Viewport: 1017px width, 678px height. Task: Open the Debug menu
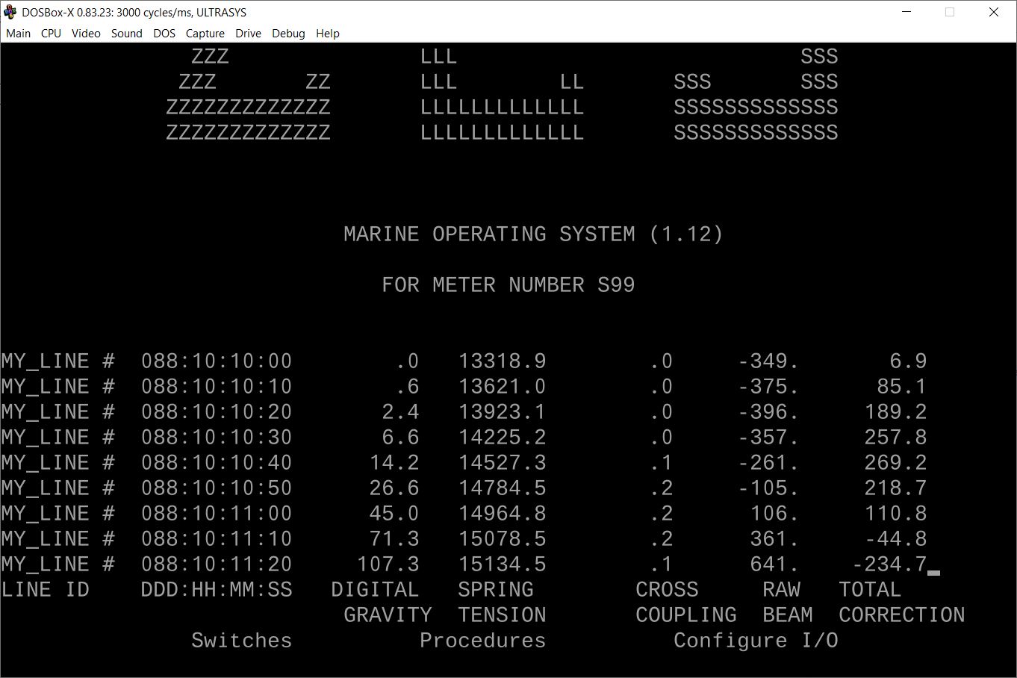pyautogui.click(x=288, y=34)
